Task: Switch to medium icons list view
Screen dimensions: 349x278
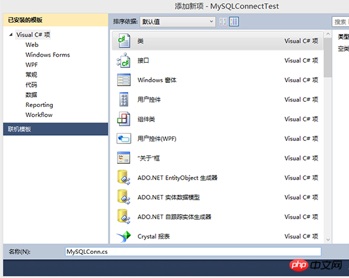Action: (234, 22)
